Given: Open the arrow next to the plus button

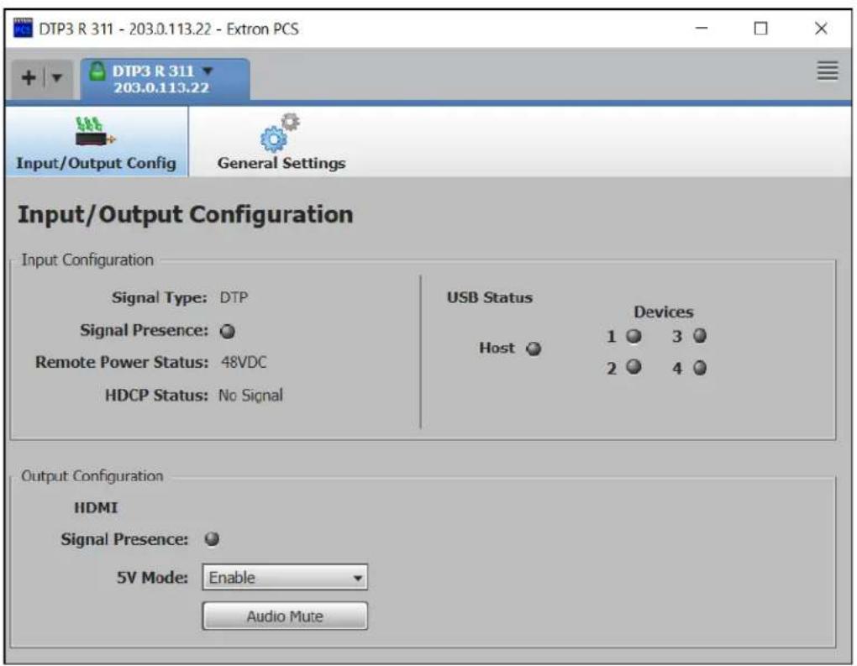Looking at the screenshot, I should [x=56, y=77].
